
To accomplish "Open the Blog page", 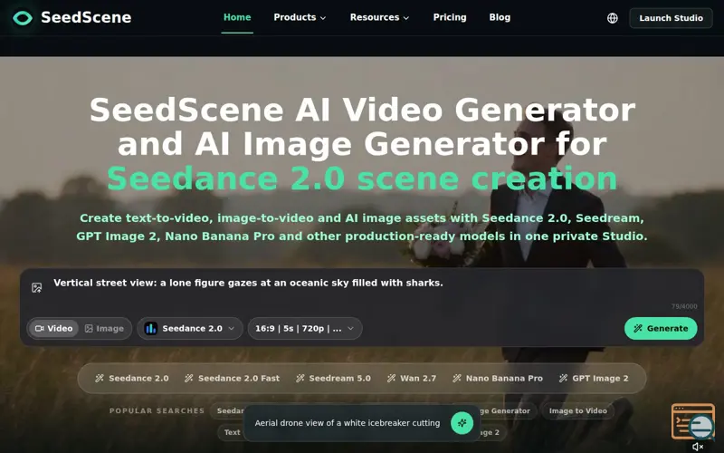I will point(500,17).
